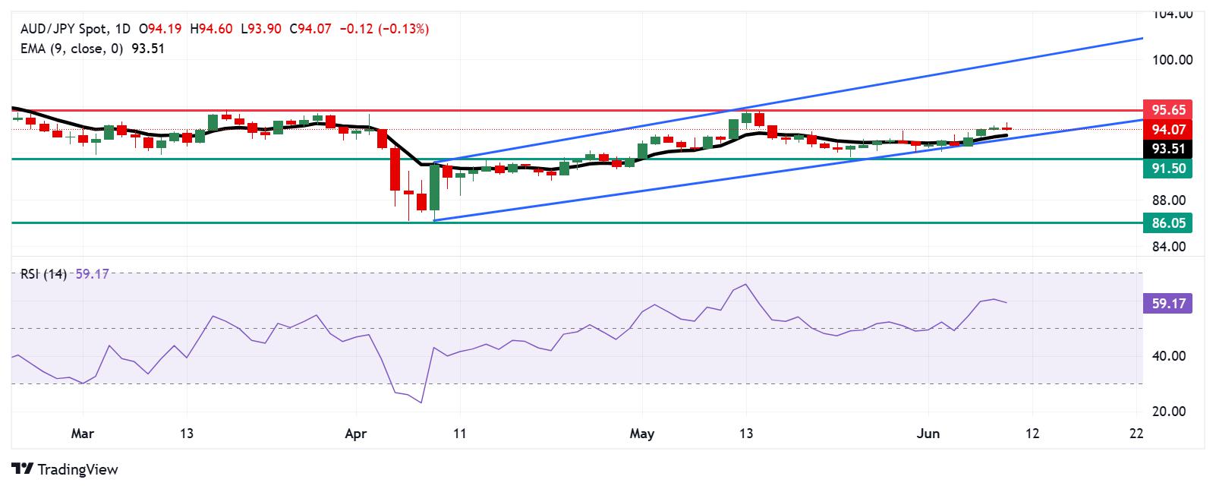Screen dimensions: 1216x489
Task: Click the 22 label on the time axis
Action: (x=1136, y=434)
